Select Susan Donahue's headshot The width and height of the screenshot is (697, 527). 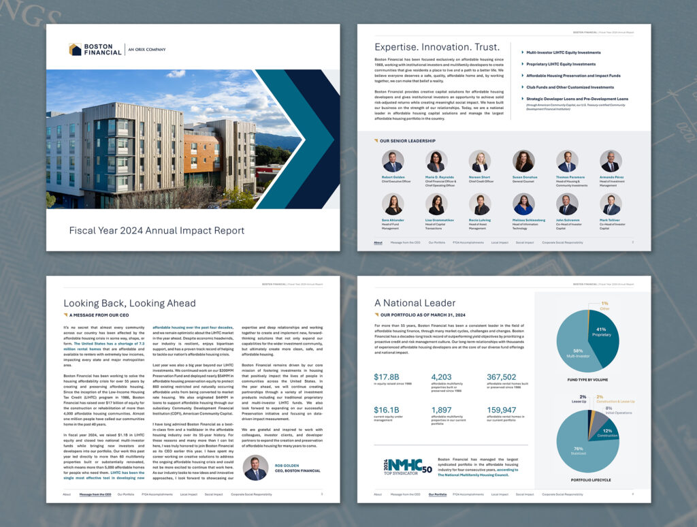pos(523,161)
